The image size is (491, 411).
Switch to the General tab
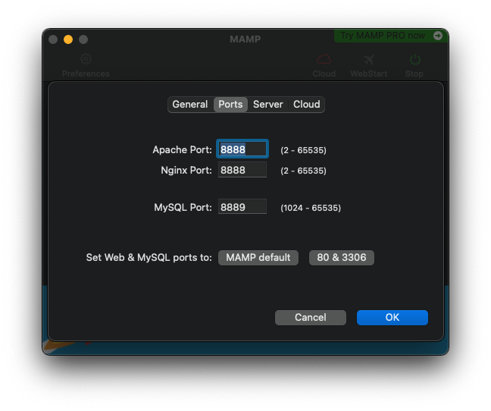(190, 105)
